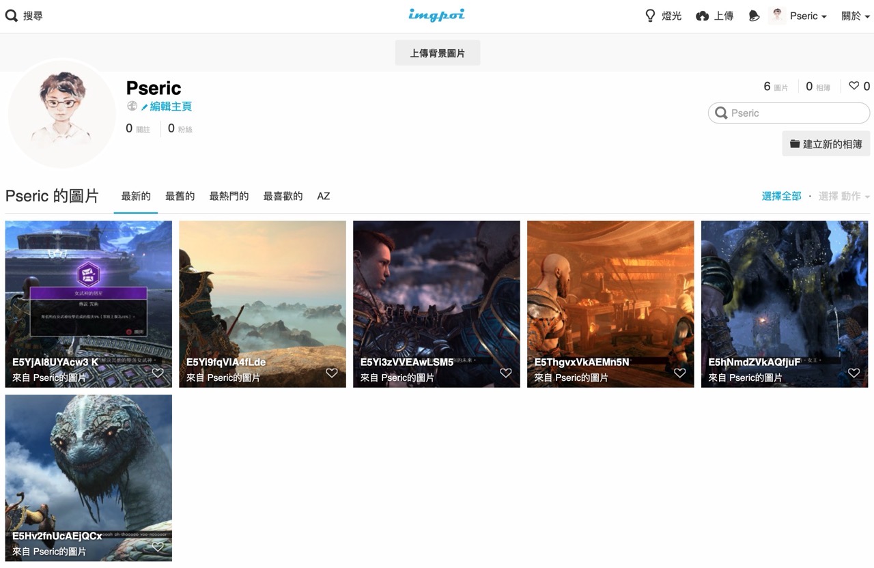874x568 pixels.
Task: Click 來自 Pseric的圖片 link under E5Hv2fnUcAEjQCx
Action: 49,552
